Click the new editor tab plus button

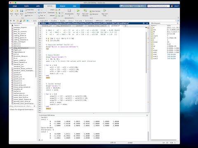[125, 26]
